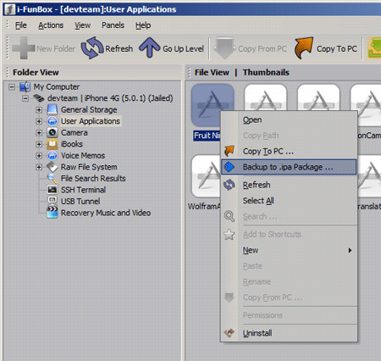Click the iBooks icon in folder tree
The height and width of the screenshot is (361, 381).
point(52,144)
